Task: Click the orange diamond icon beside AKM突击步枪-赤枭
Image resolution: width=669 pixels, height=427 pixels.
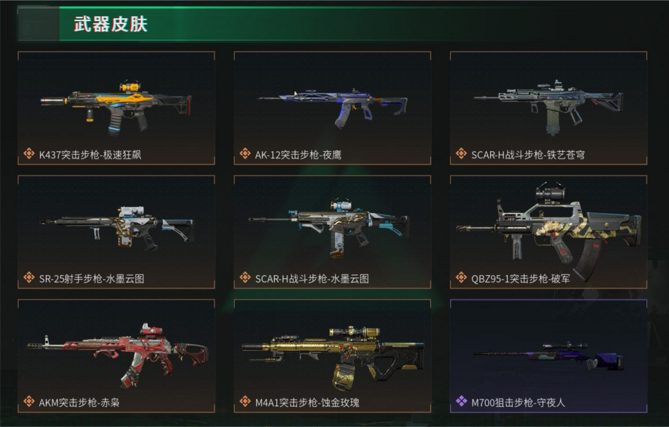Action: [29, 402]
